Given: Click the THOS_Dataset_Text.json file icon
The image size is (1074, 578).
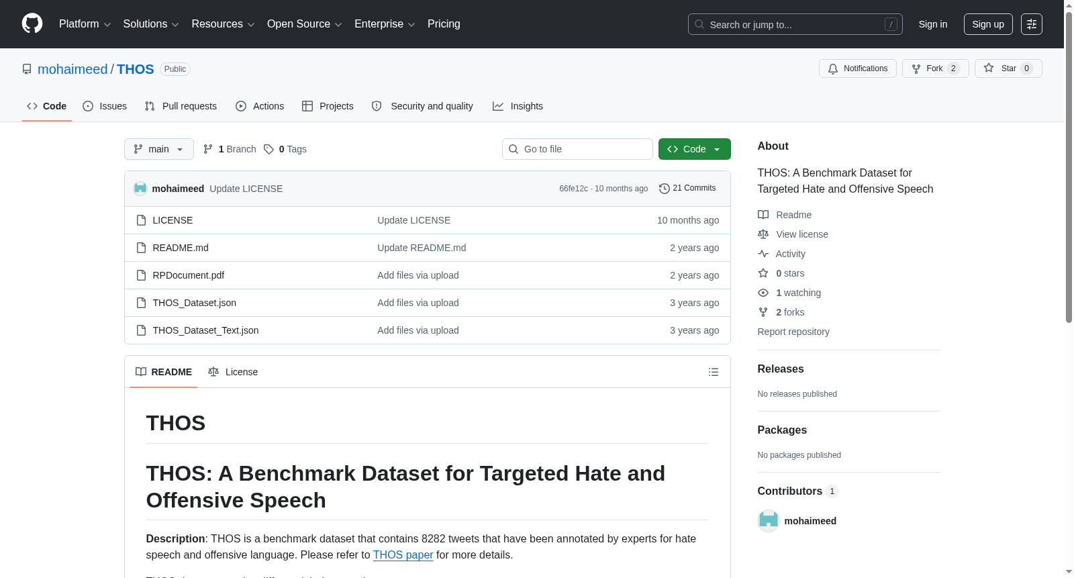Looking at the screenshot, I should point(141,330).
